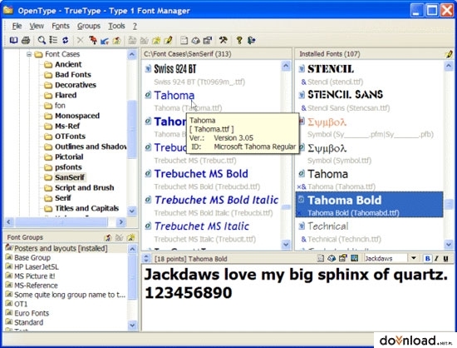This screenshot has height=348, width=457.
Task: Click the print icon in the toolbar
Action: coord(26,40)
